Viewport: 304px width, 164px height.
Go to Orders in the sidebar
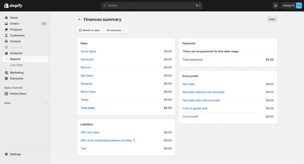pyautogui.click(x=15, y=24)
